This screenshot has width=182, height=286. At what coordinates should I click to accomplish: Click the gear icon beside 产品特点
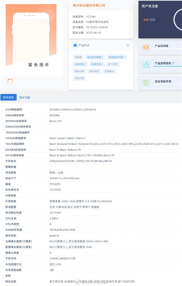(75, 45)
